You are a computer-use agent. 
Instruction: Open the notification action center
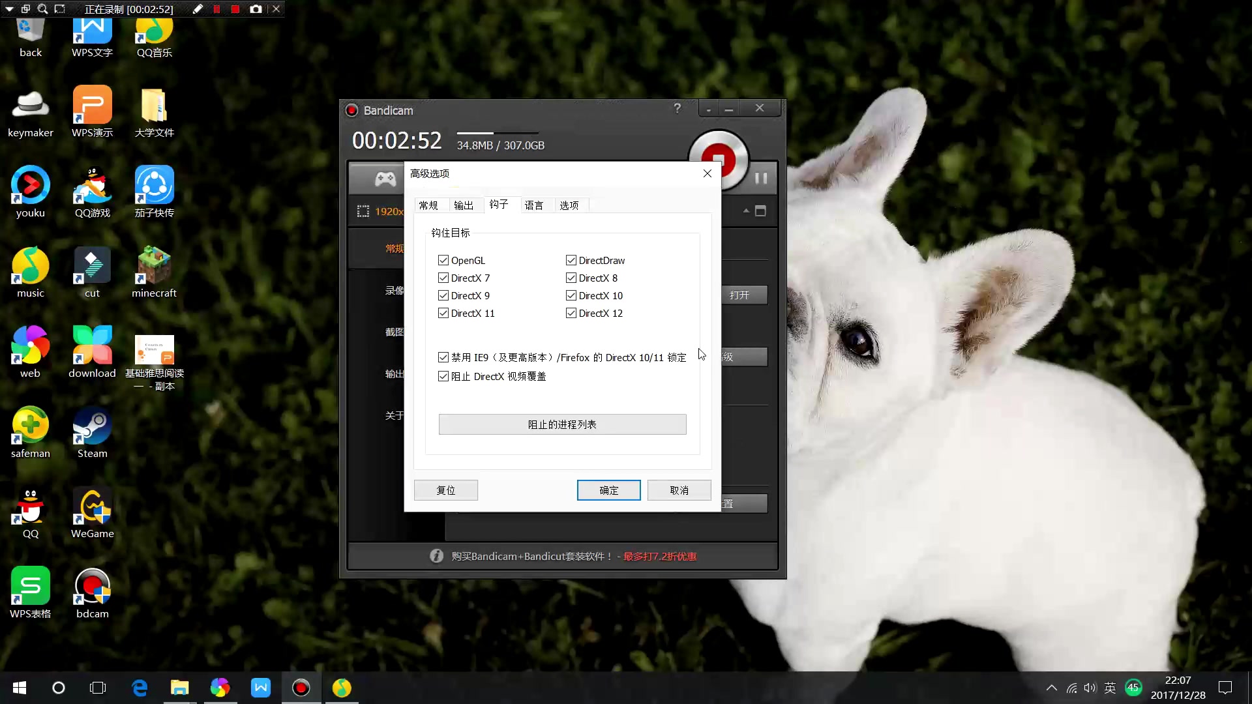pyautogui.click(x=1225, y=688)
